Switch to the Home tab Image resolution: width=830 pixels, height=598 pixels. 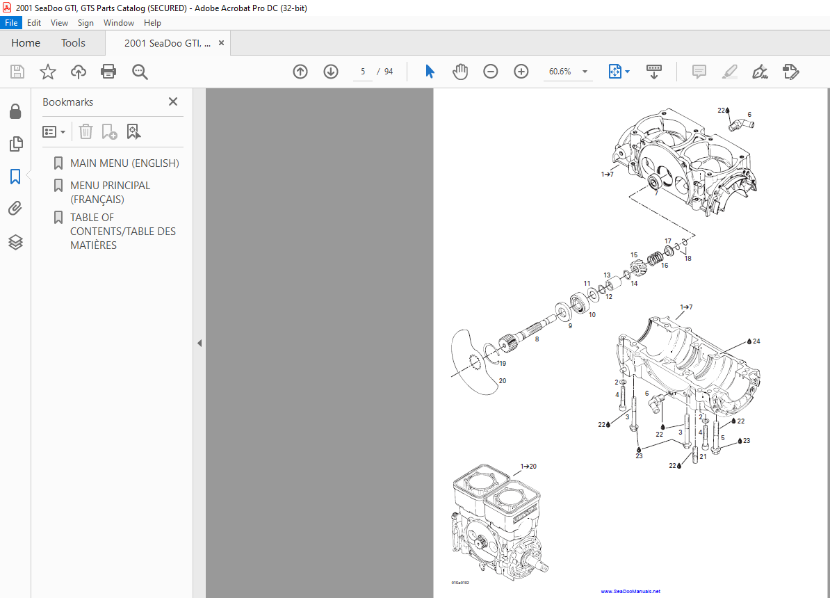pos(26,43)
